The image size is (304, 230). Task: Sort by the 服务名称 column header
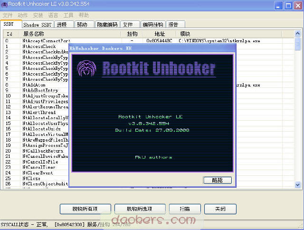pyautogui.click(x=70, y=34)
